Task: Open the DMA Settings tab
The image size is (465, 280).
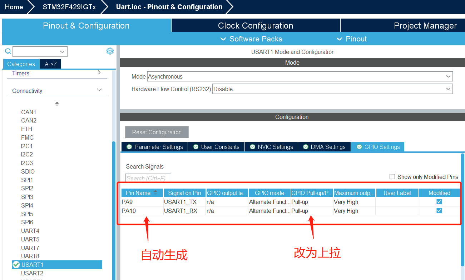Action: [324, 147]
